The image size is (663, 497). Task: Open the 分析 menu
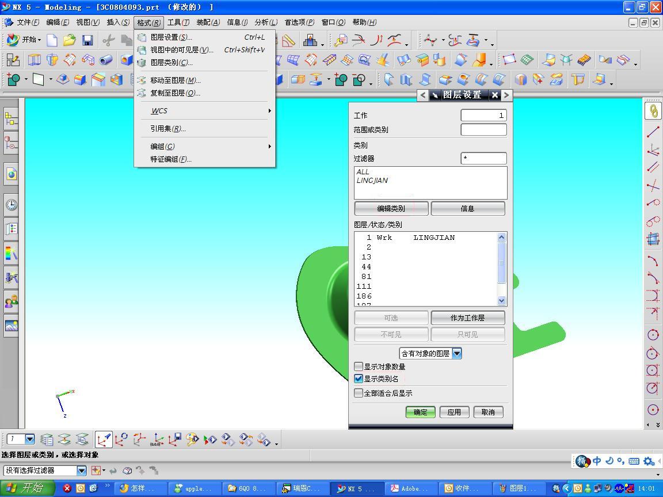[x=266, y=22]
